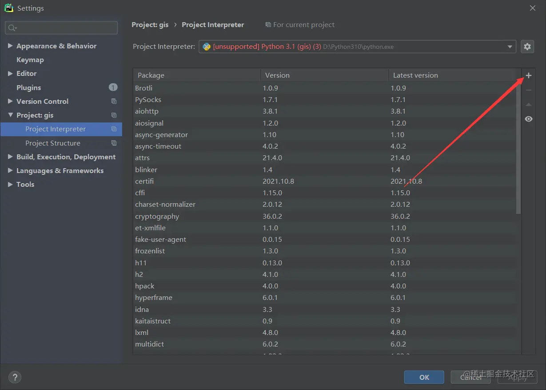Select the blinker package row

pyautogui.click(x=324, y=169)
